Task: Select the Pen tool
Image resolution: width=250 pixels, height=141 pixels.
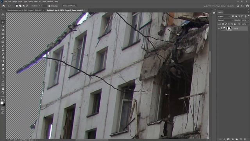Action: click(3, 73)
